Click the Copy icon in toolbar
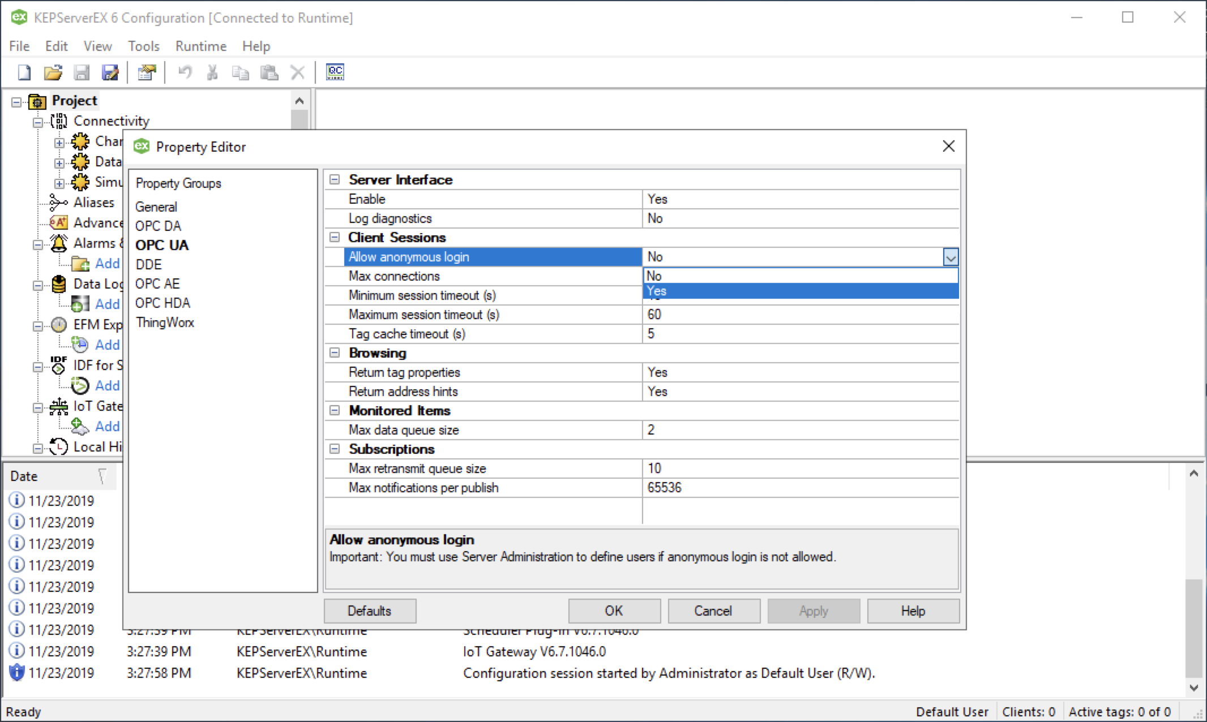The image size is (1207, 722). [x=241, y=73]
